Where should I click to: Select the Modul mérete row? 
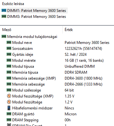click(57, 60)
